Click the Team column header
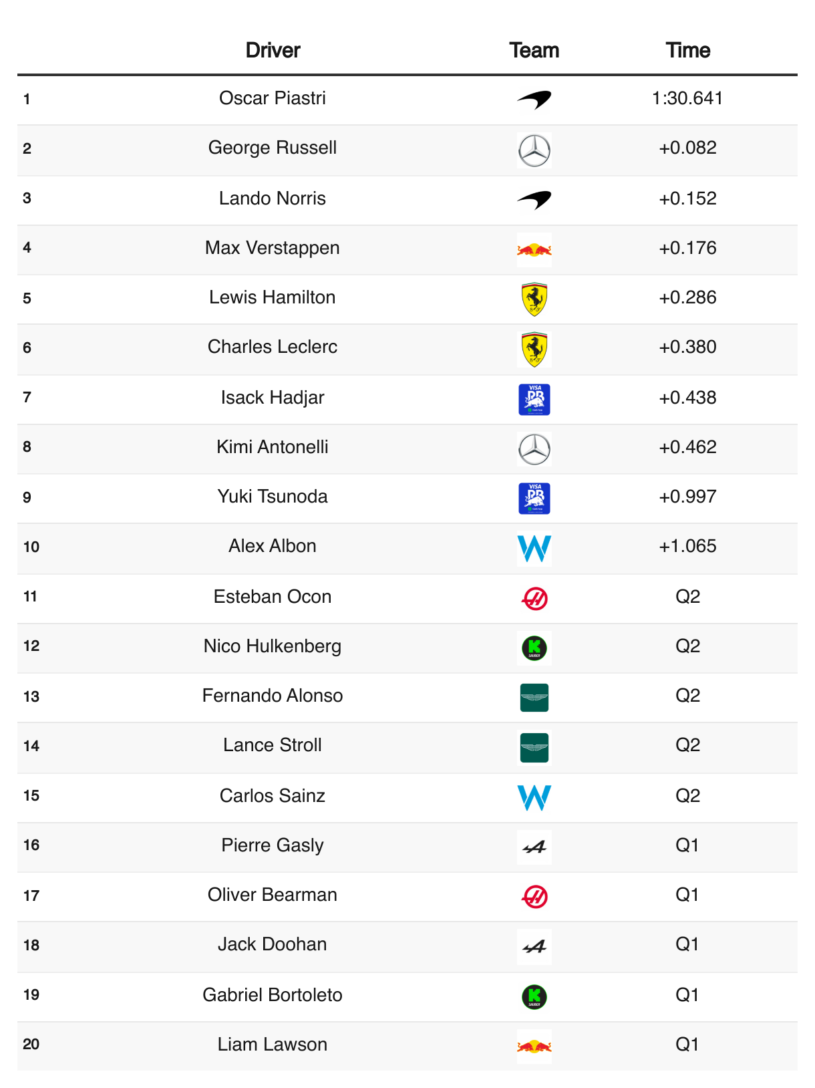The height and width of the screenshot is (1088, 815). tap(534, 50)
